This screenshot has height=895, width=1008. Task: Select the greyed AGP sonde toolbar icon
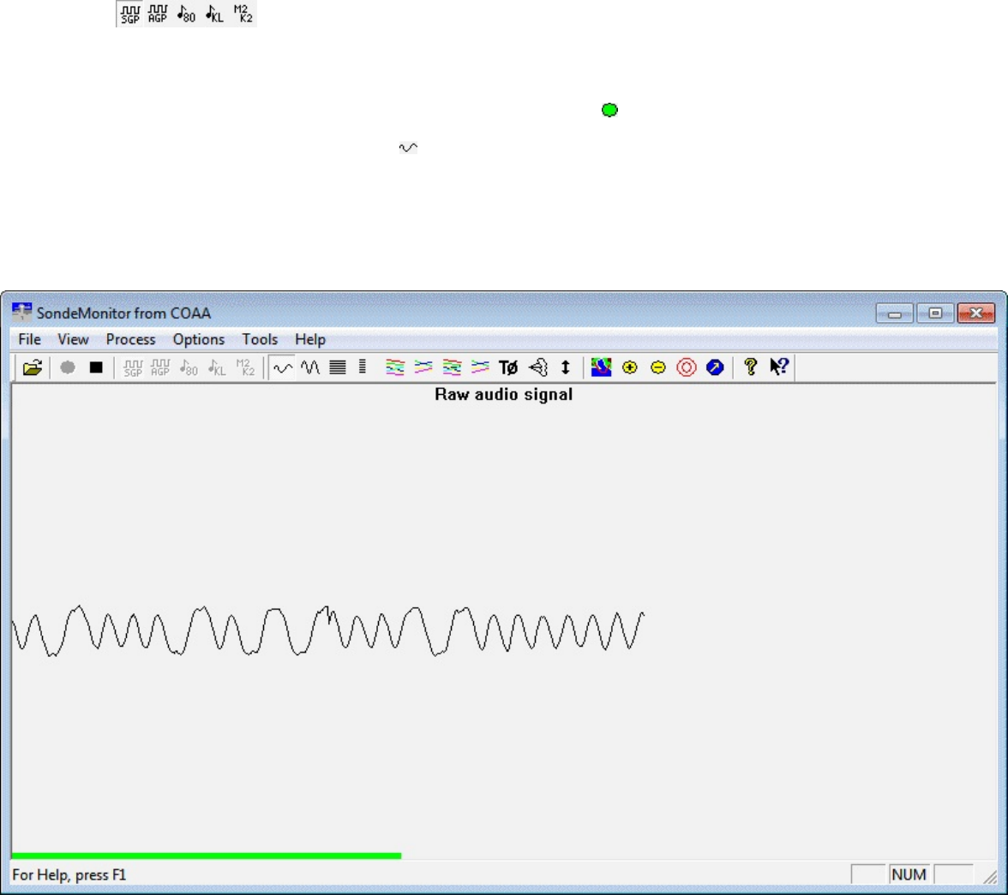click(160, 367)
